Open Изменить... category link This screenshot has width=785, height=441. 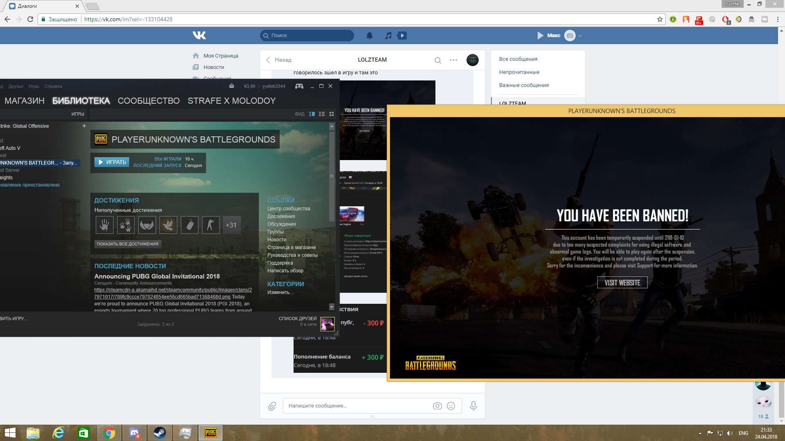point(280,292)
